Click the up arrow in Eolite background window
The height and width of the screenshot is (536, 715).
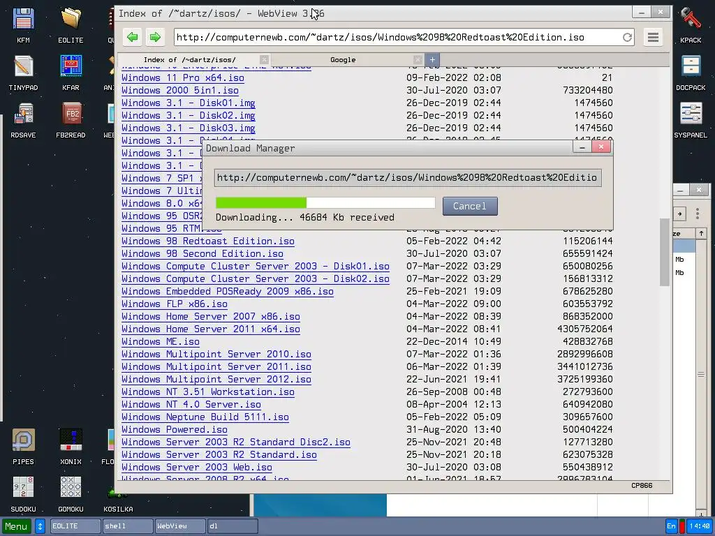pos(701,233)
